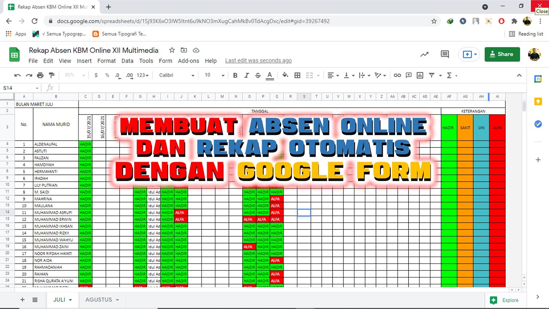Open the Functions sigma menu
Viewport: 549px width, 309px height.
[452, 75]
